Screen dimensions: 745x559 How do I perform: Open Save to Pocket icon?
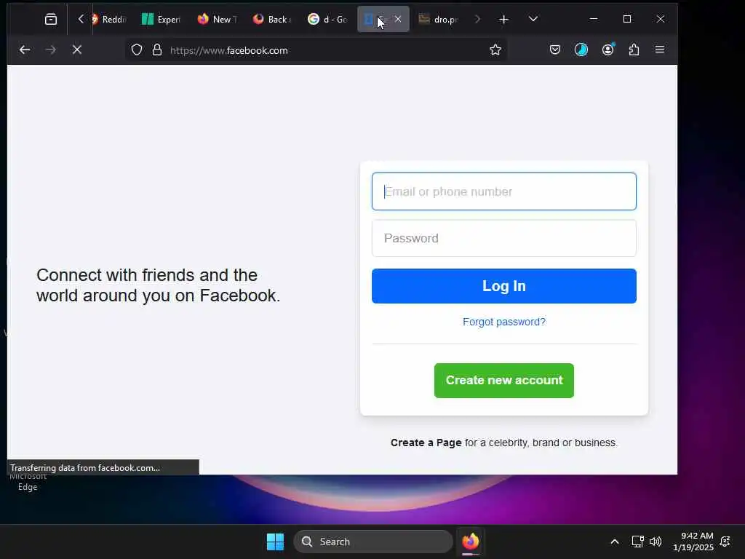(554, 50)
